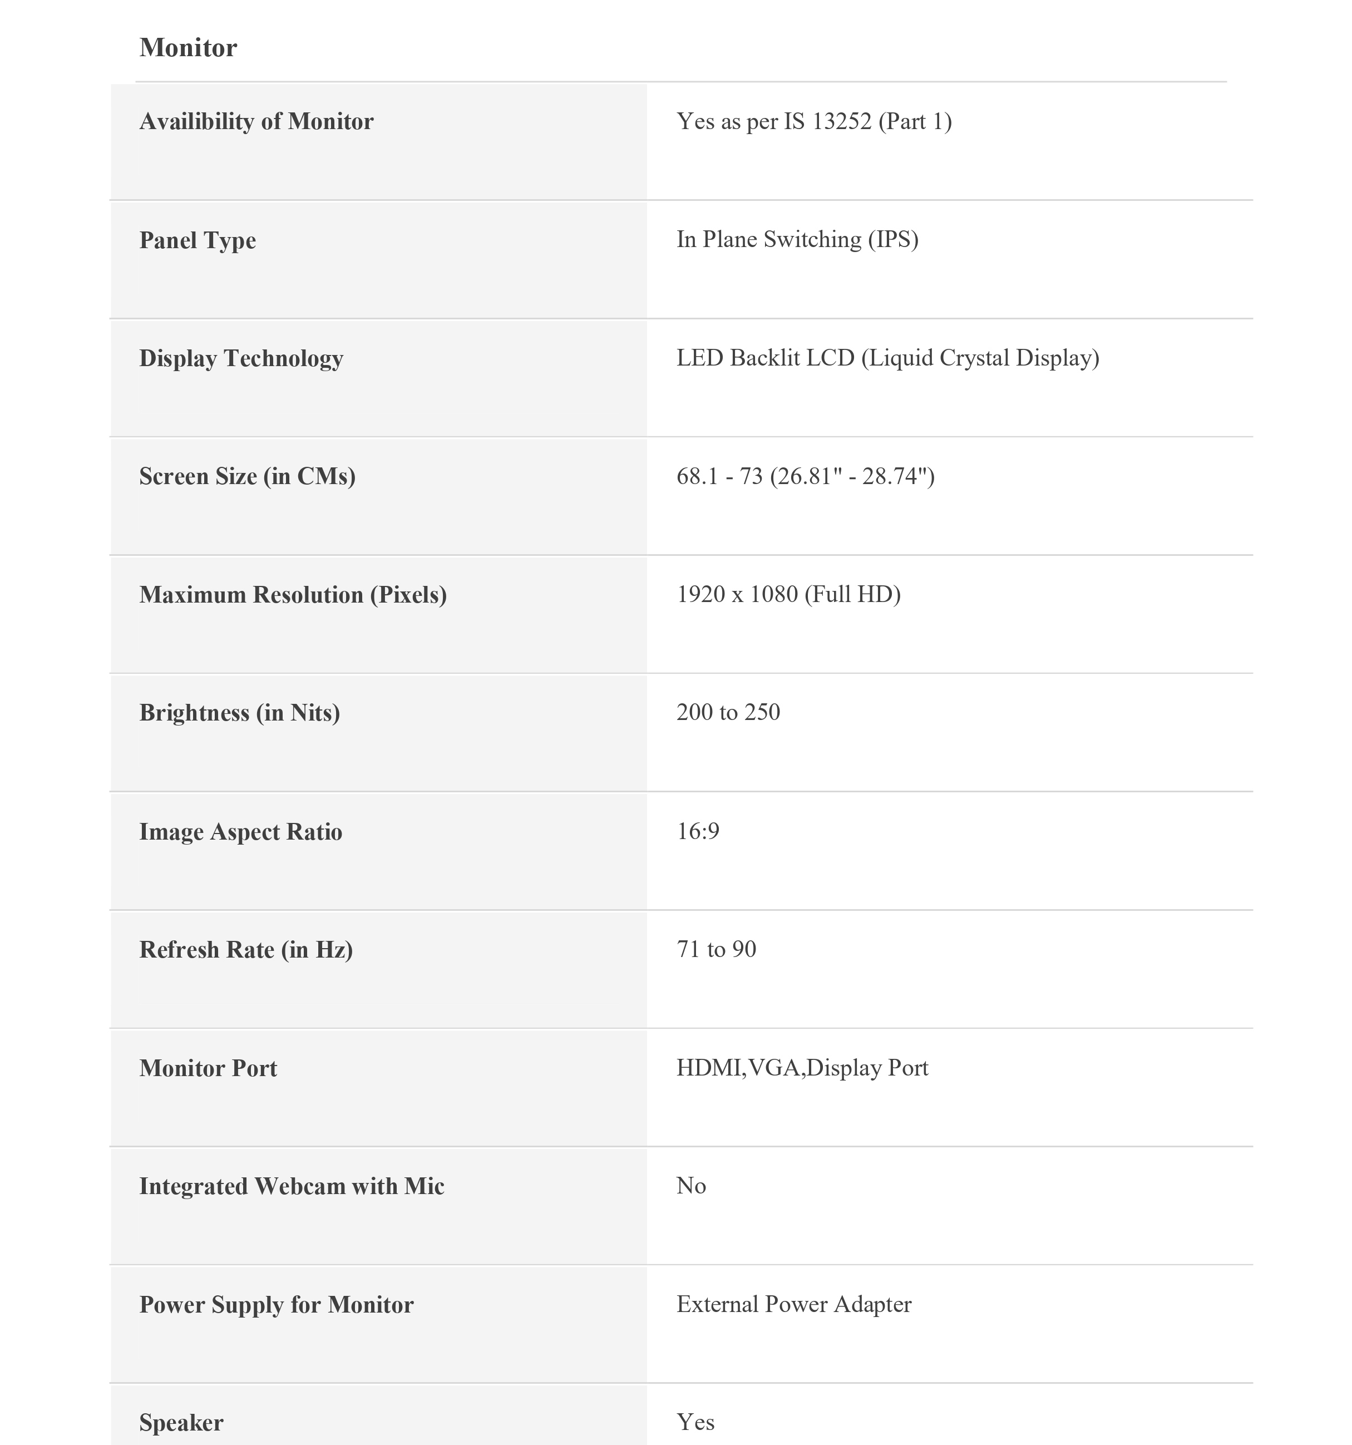1352x1445 pixels.
Task: Select the Panel Type row label
Action: 197,240
